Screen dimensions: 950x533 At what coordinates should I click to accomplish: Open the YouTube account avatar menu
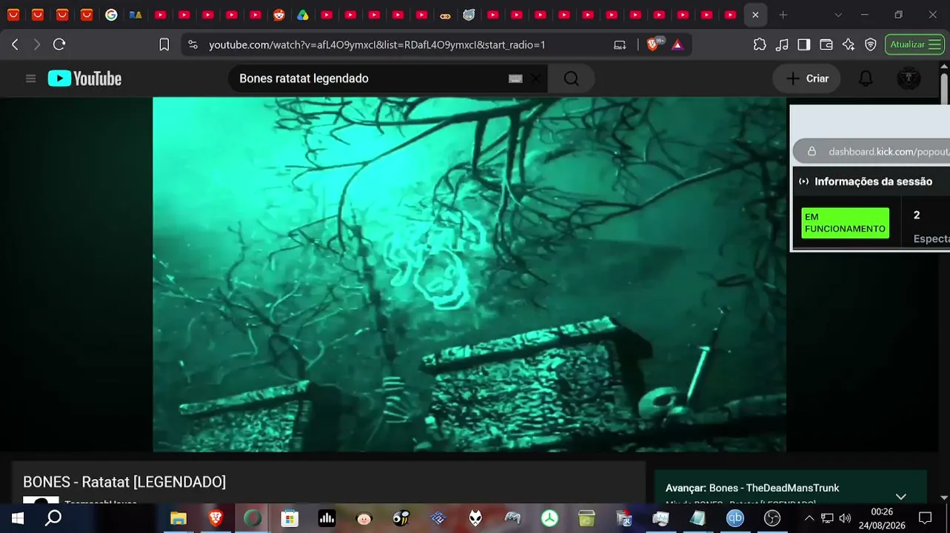click(x=909, y=78)
